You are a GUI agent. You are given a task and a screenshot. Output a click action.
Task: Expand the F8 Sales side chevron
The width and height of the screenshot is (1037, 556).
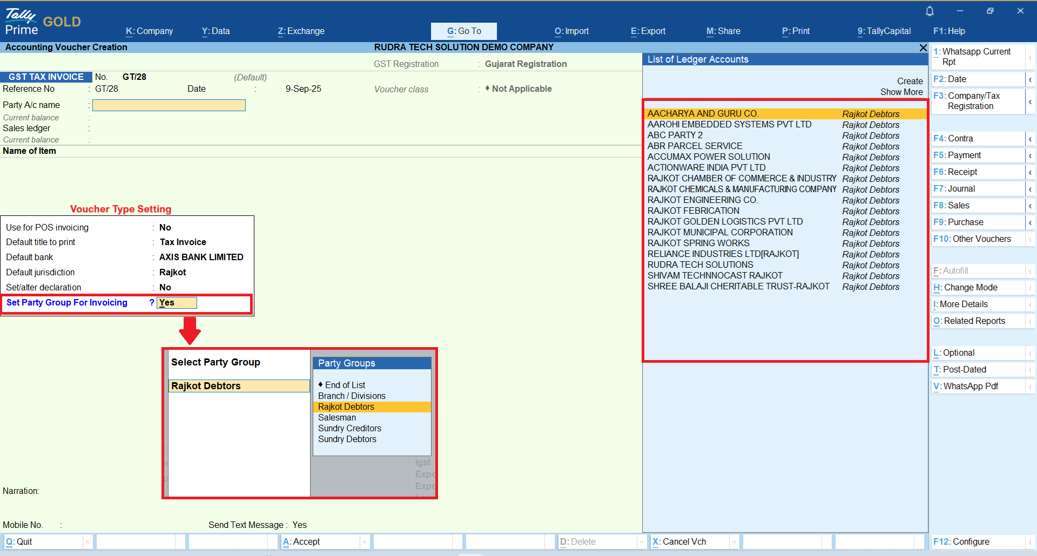1030,206
